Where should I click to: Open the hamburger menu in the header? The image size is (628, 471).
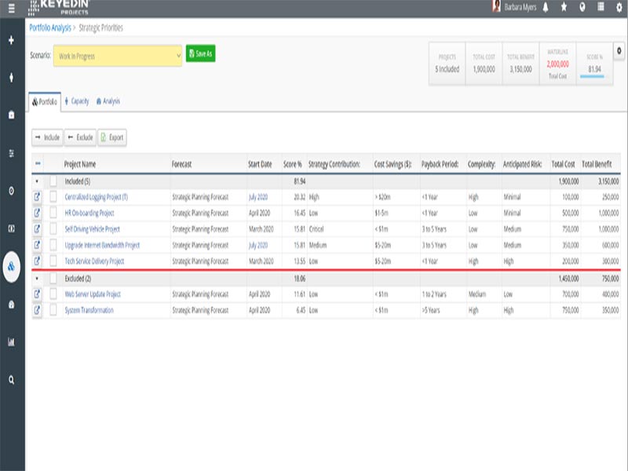tap(11, 8)
